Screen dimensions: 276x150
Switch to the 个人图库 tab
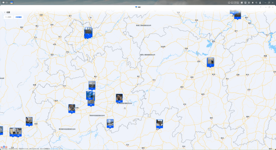pyautogui.click(x=8, y=17)
